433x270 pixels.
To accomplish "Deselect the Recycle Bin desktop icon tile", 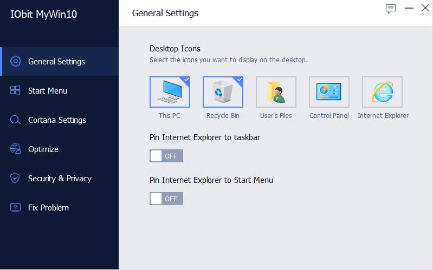I will click(x=223, y=92).
